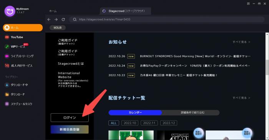Open the UNICORN ticket thumbnail
This screenshot has height=140, width=269.
(x=180, y=135)
